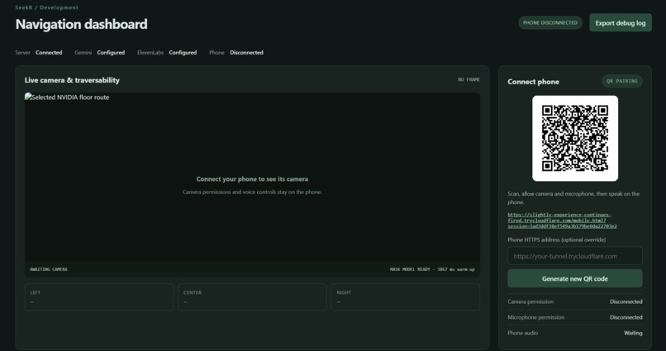
Task: Click the SeekR / Development breadcrumb
Action: pyautogui.click(x=47, y=7)
